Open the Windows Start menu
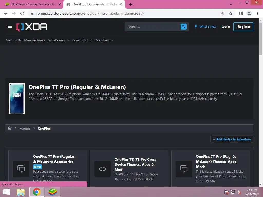Screen dimensions: 263x197 pyautogui.click(x=6, y=192)
